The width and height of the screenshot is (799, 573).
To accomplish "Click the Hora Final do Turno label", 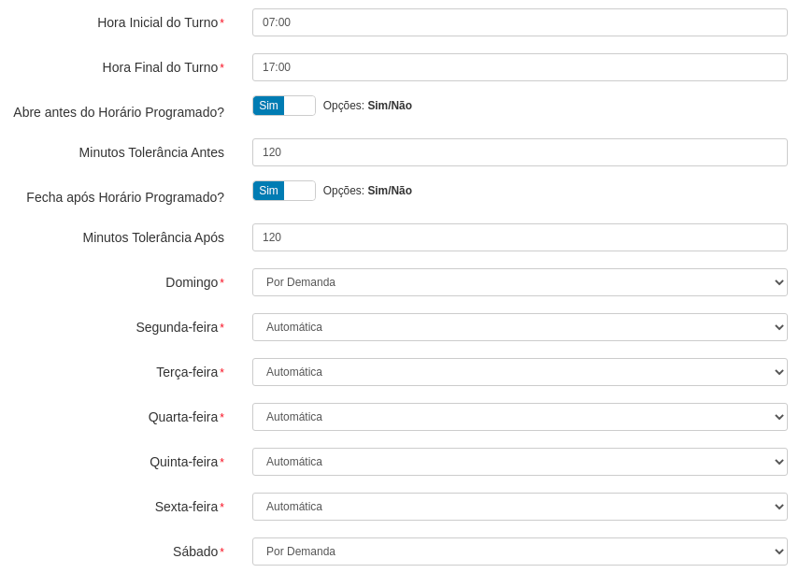I will [x=160, y=67].
